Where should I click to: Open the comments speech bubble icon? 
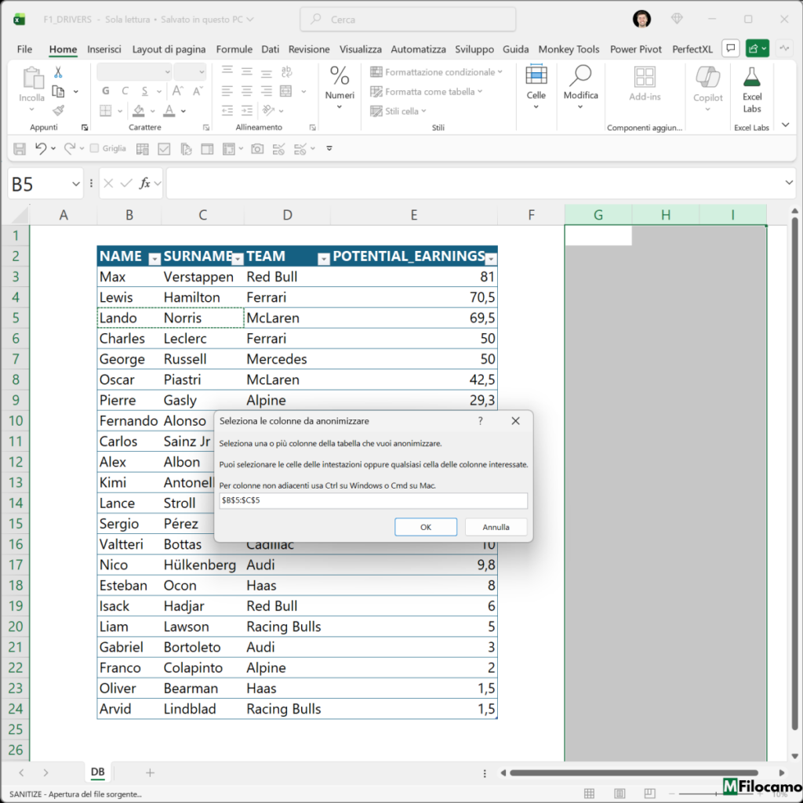[731, 49]
